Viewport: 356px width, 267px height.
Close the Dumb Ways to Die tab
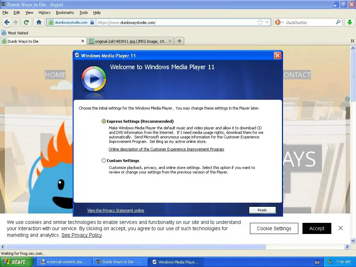click(83, 41)
